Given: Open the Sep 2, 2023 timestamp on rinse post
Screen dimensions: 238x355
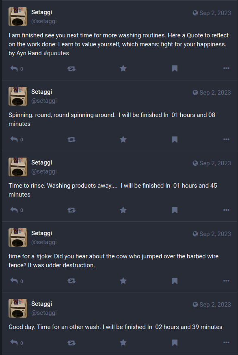Looking at the screenshot, I should [x=215, y=163].
